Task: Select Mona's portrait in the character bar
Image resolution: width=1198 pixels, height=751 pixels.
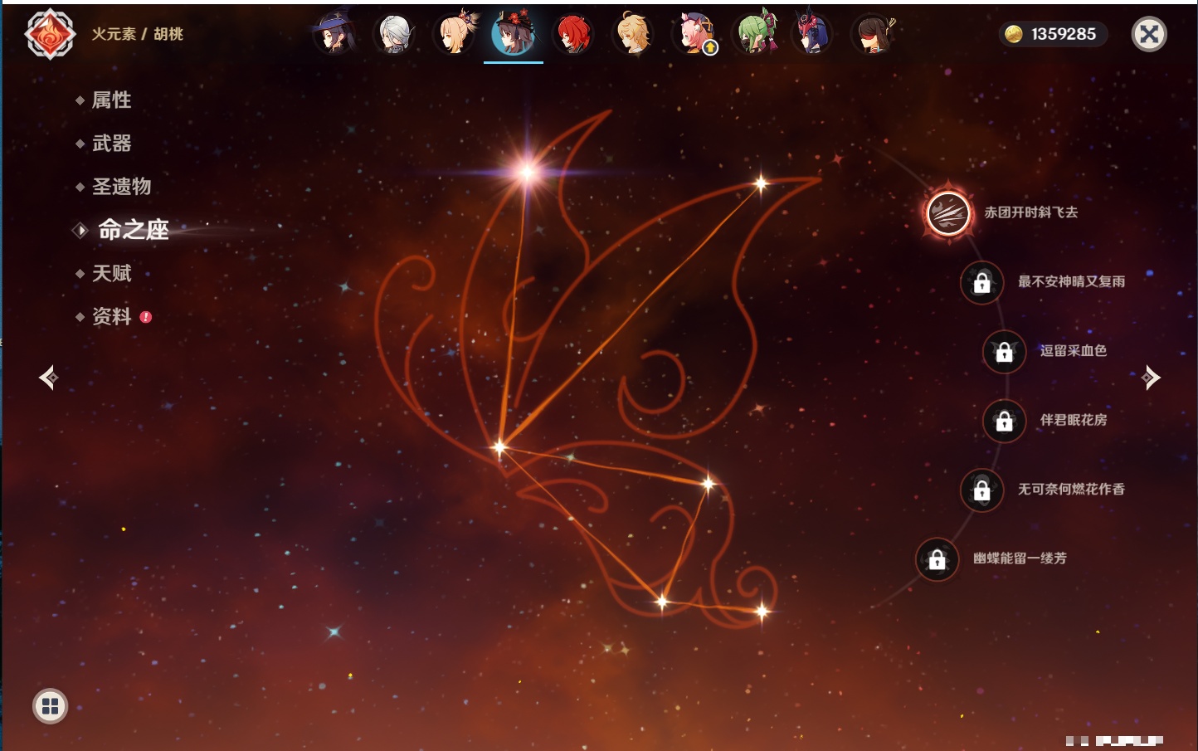Action: pyautogui.click(x=334, y=35)
